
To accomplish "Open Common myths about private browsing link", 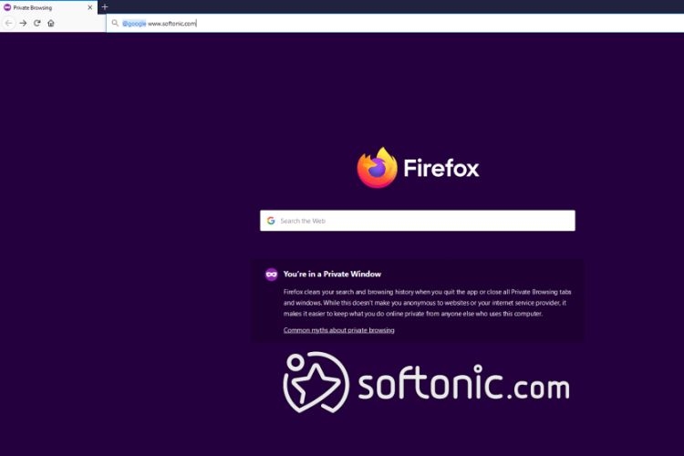I will pyautogui.click(x=339, y=330).
